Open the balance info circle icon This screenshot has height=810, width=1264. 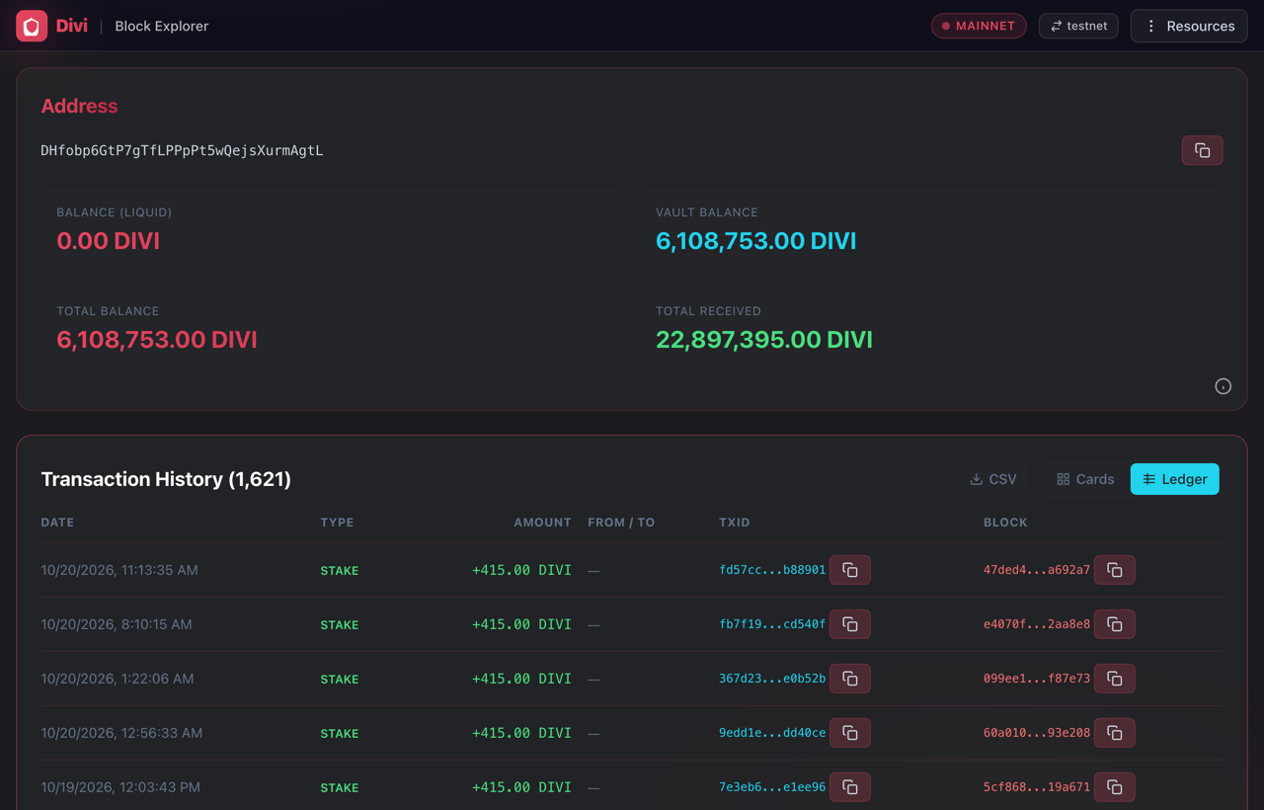coord(1223,386)
